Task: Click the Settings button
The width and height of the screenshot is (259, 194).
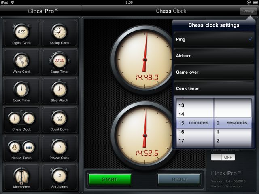Action: [248, 11]
